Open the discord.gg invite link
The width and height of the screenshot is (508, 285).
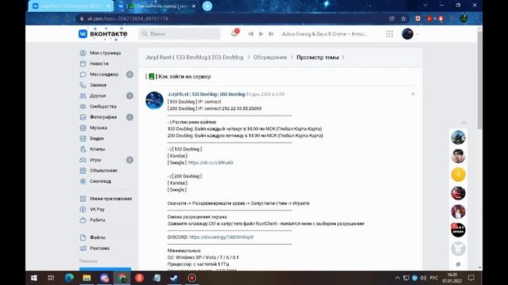pos(221,237)
